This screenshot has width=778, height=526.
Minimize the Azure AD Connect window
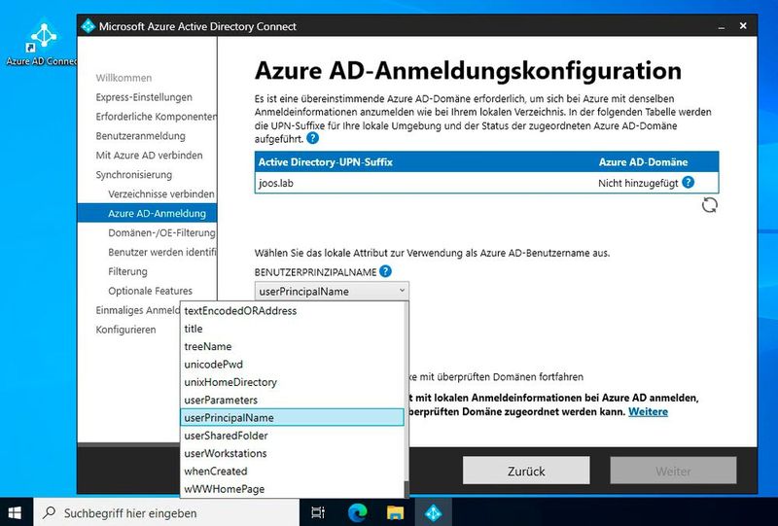point(722,26)
